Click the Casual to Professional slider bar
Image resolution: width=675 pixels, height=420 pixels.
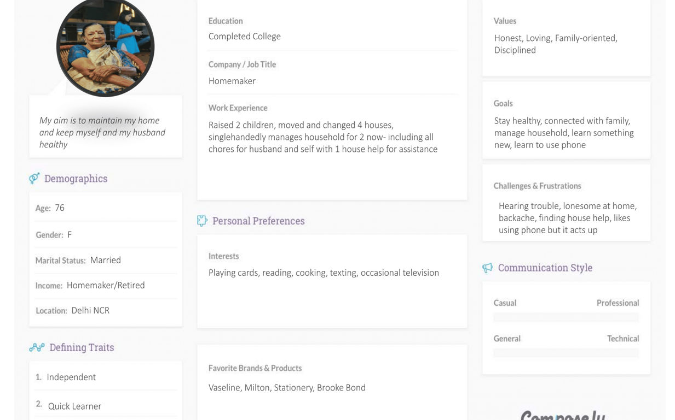coord(566,317)
